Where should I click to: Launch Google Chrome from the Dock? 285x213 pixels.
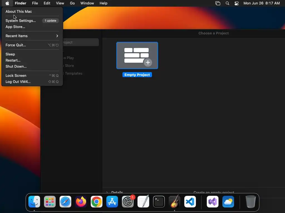tap(97, 202)
